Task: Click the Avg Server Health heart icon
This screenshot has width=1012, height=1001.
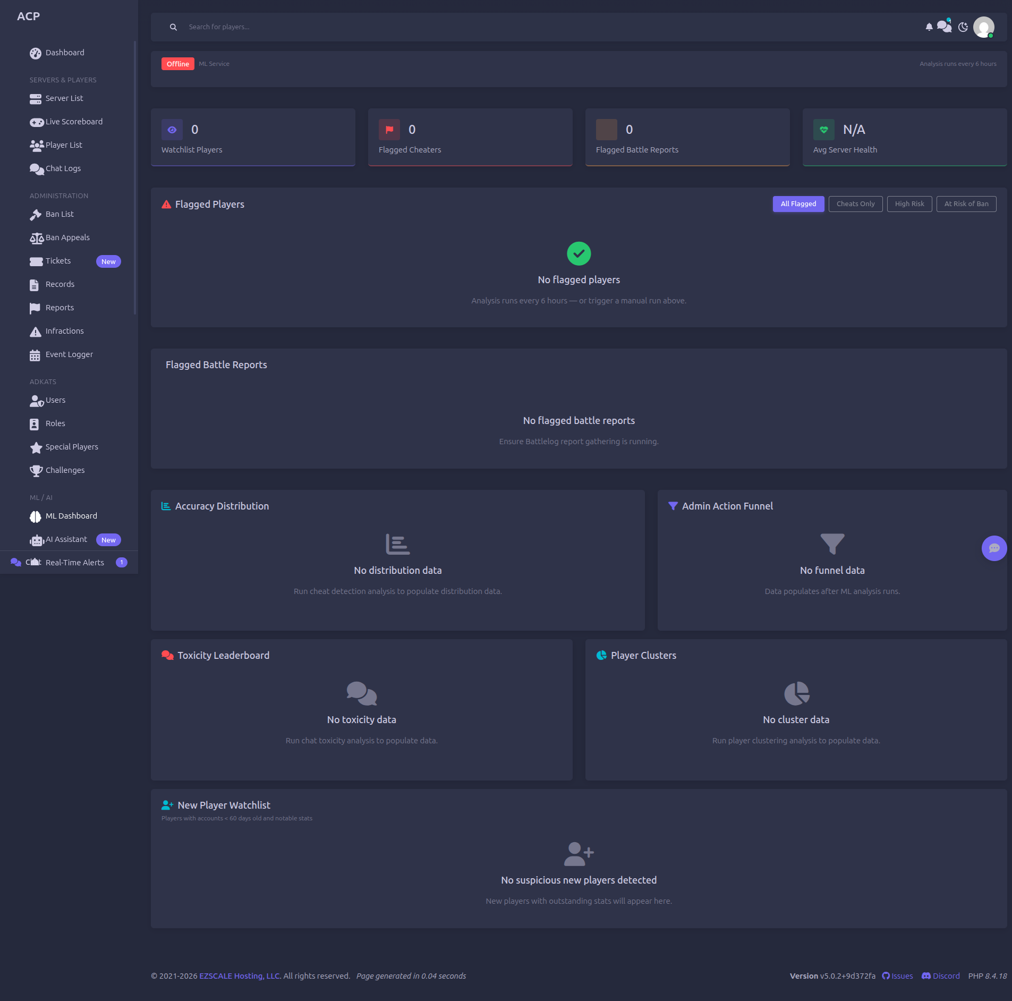Action: pyautogui.click(x=824, y=130)
